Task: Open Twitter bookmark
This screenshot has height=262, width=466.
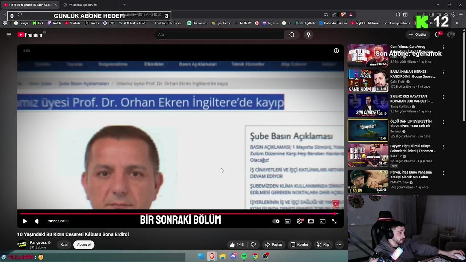Action: [x=92, y=23]
